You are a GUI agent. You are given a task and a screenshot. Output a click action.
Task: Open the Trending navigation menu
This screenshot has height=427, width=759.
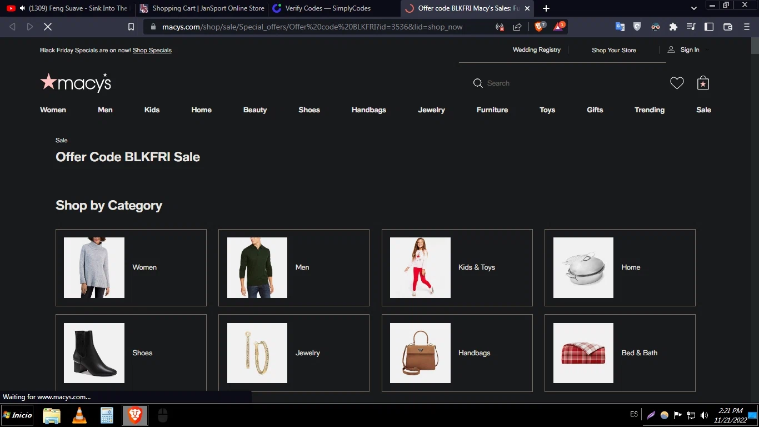point(650,110)
